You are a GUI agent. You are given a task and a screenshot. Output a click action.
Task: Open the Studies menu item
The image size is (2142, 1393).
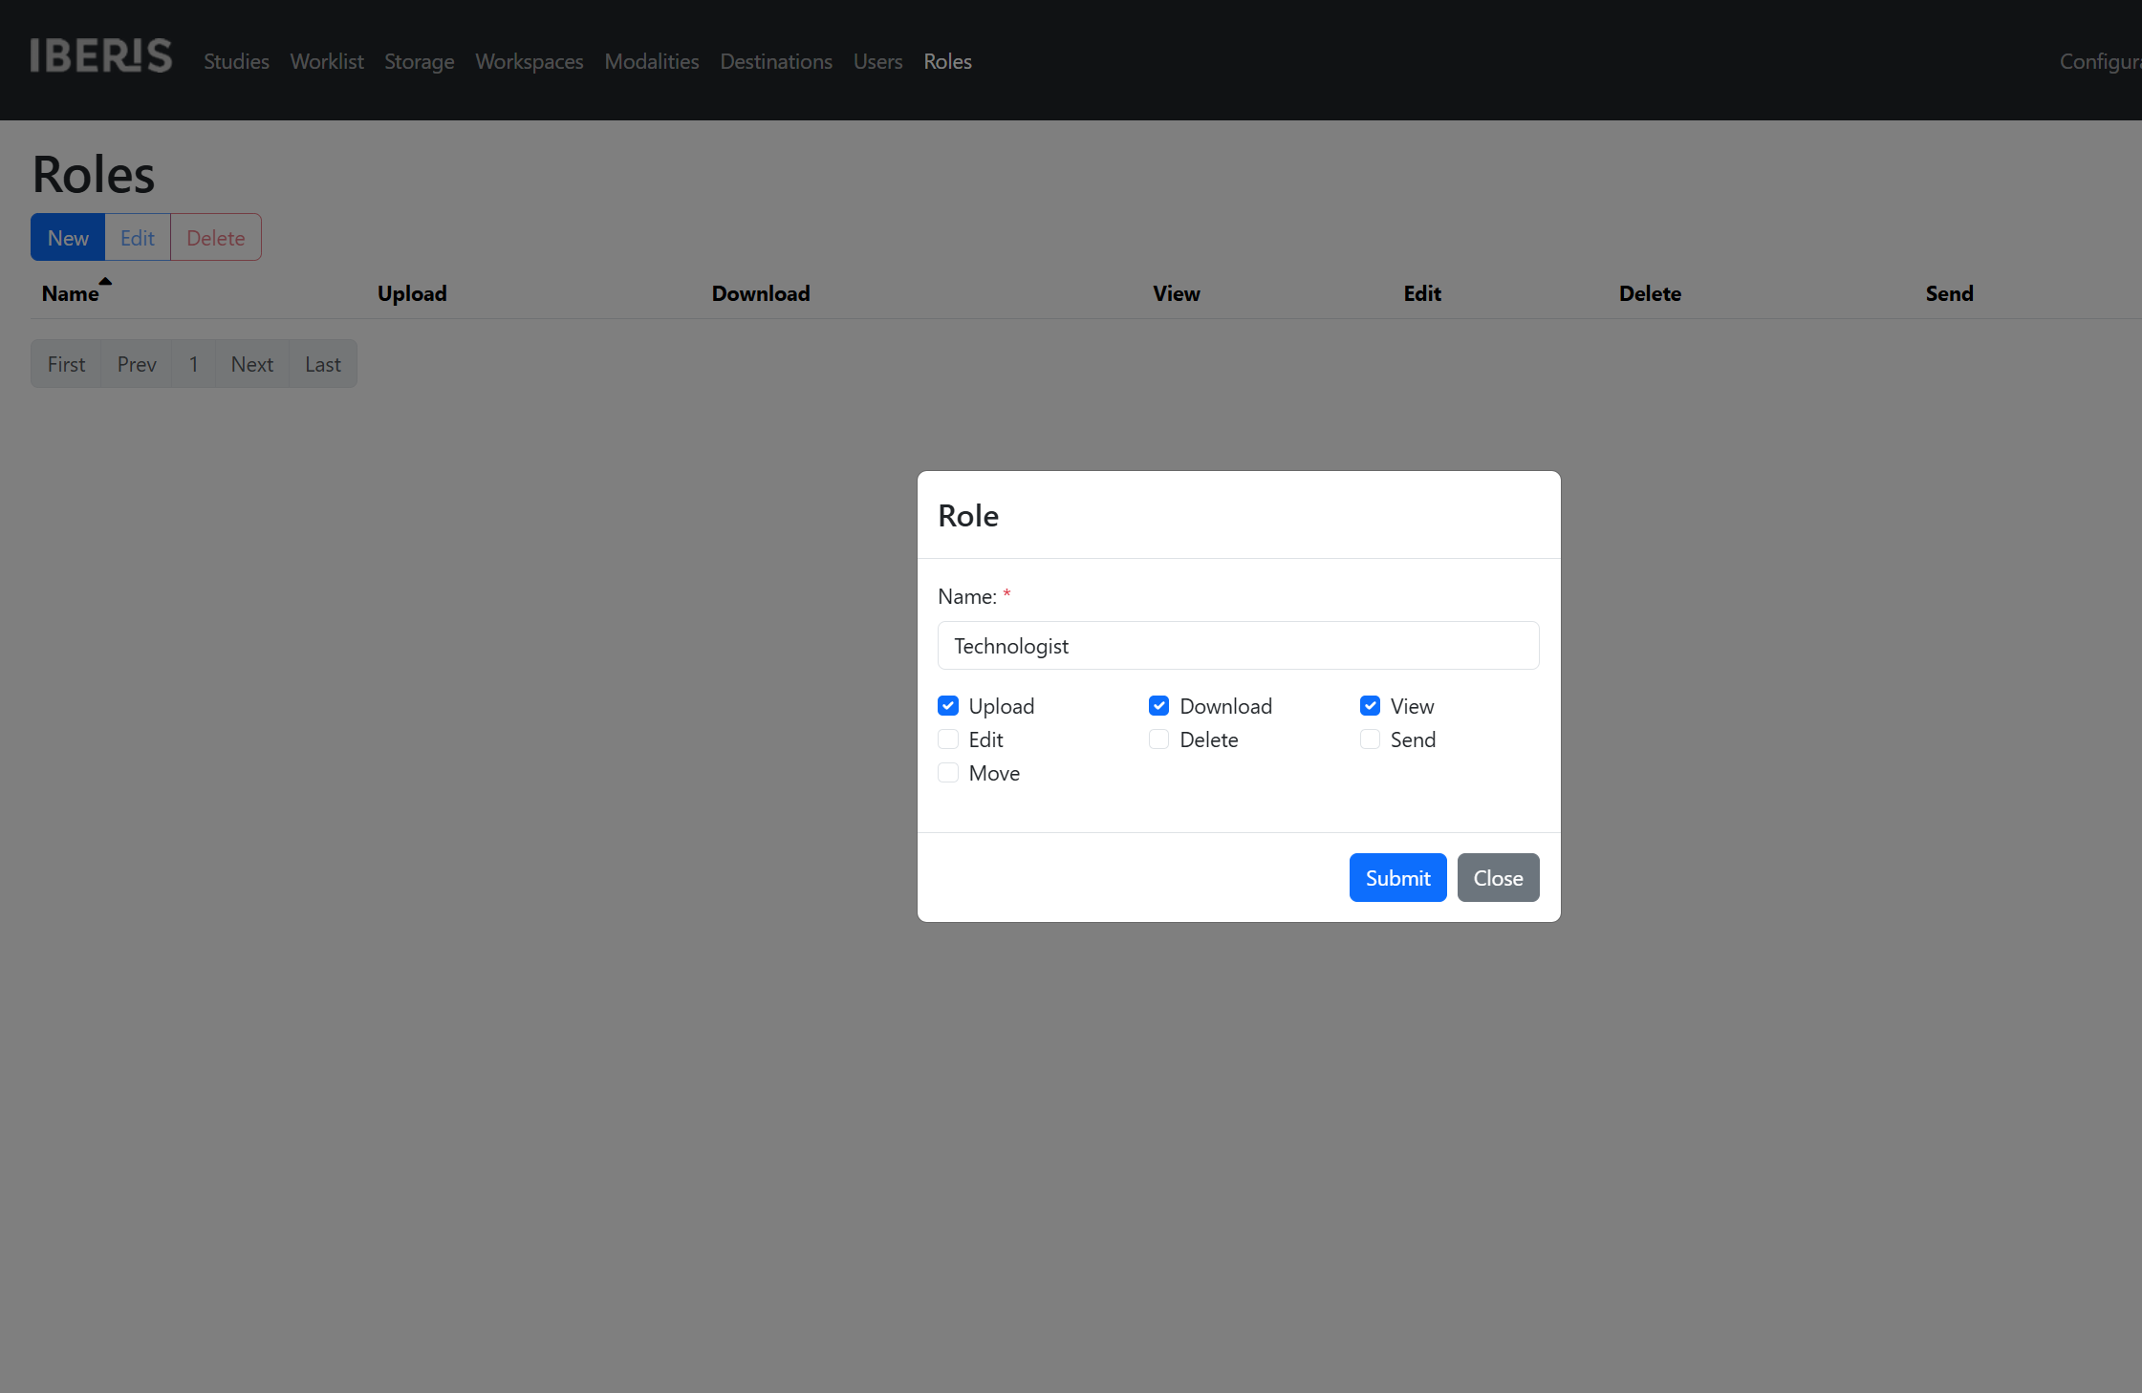click(236, 61)
